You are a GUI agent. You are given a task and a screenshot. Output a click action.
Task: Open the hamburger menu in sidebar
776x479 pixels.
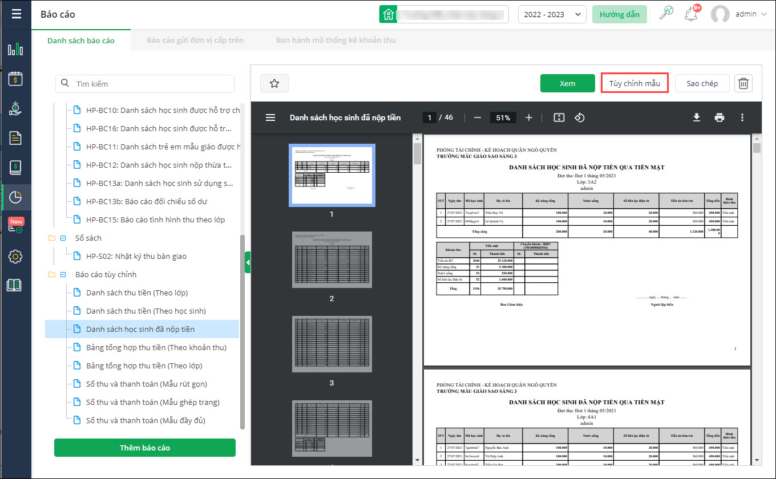click(x=16, y=14)
